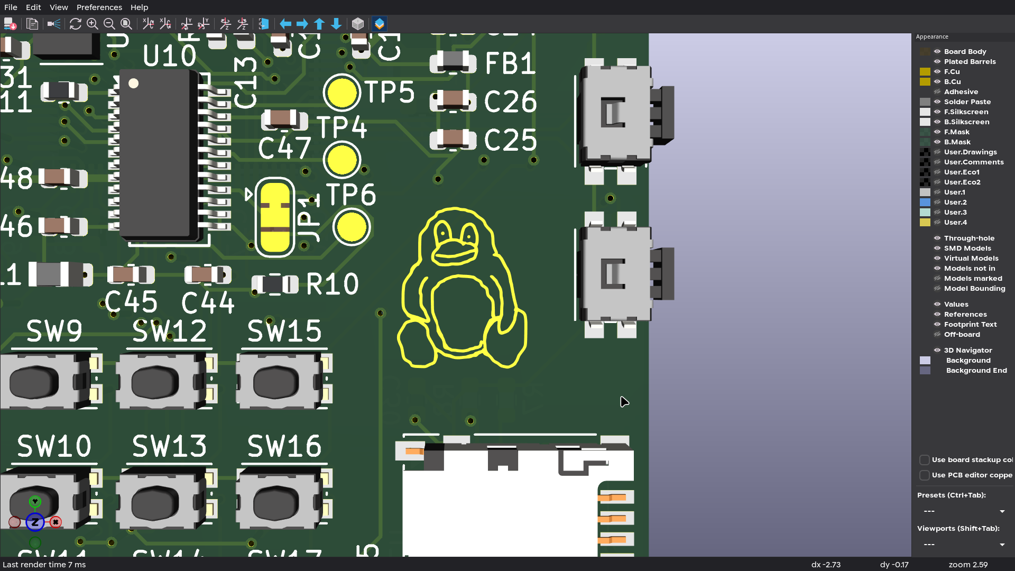
Task: Toggle visibility of Through-hole models
Action: pos(937,238)
